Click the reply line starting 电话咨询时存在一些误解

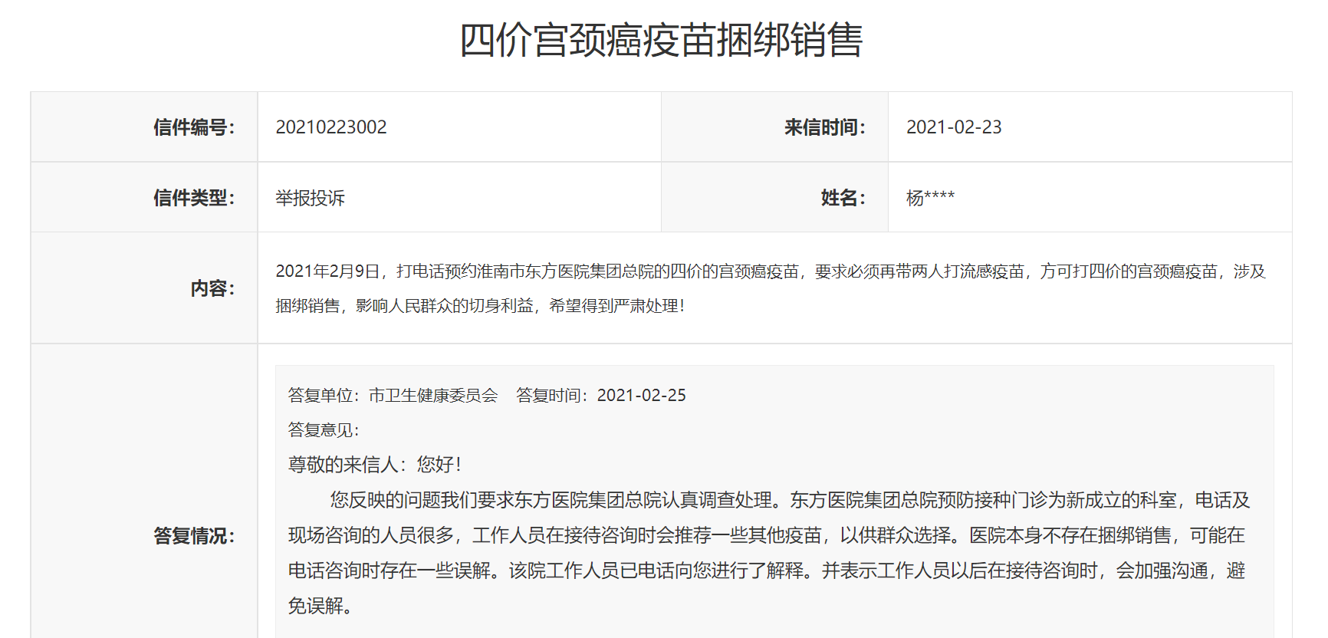click(x=767, y=571)
